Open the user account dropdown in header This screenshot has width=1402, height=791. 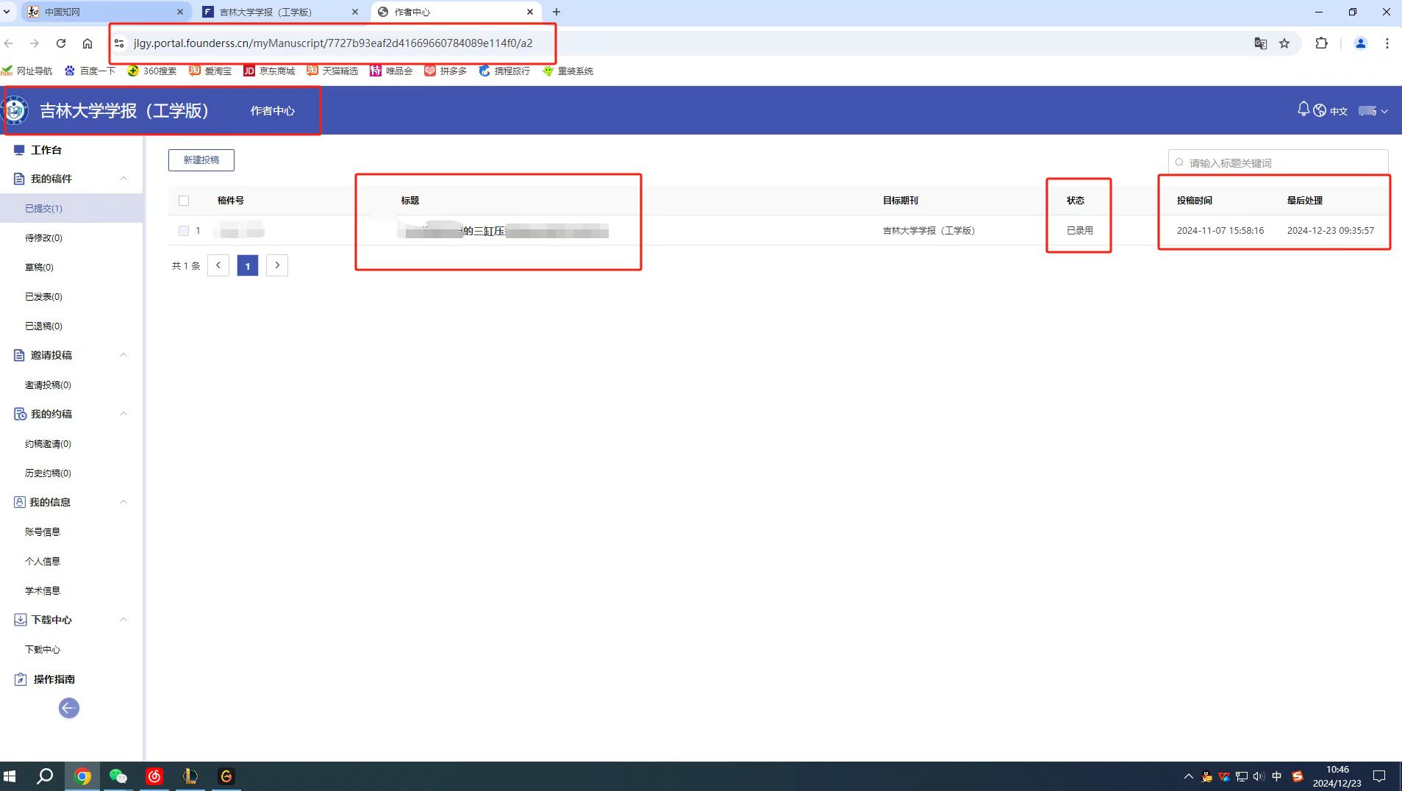point(1373,111)
